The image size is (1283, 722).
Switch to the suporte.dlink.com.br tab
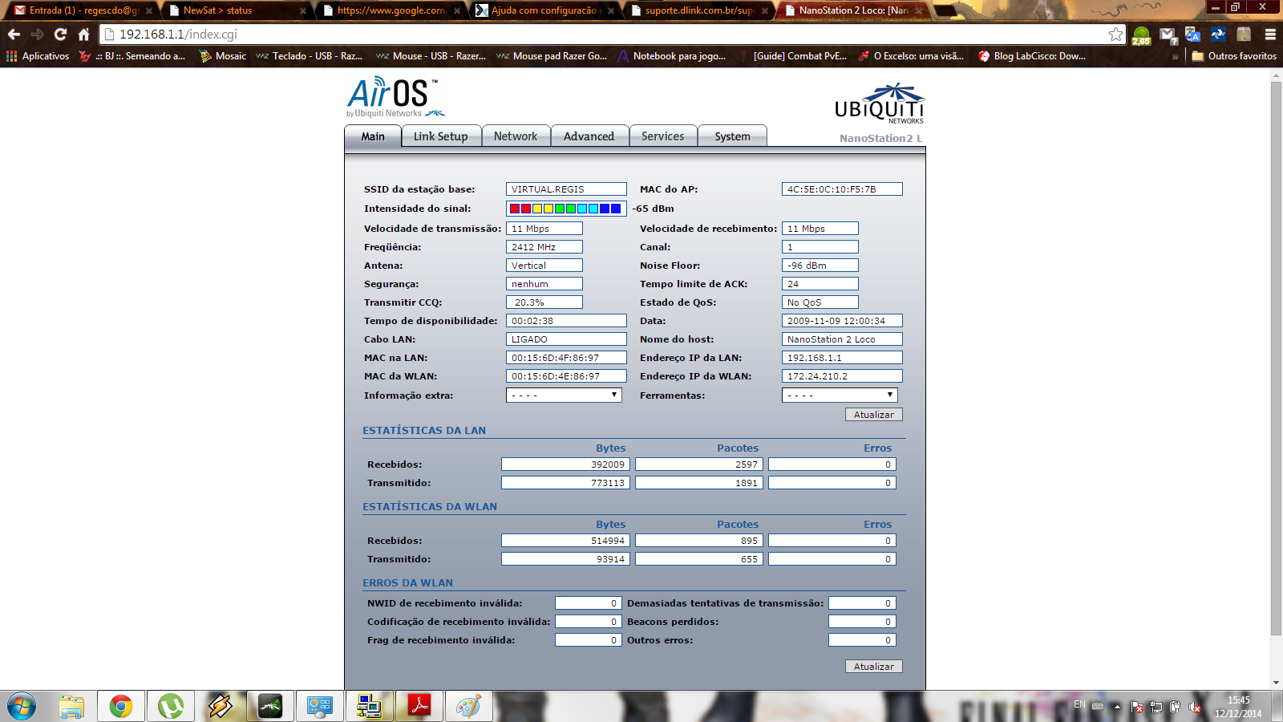[x=699, y=10]
